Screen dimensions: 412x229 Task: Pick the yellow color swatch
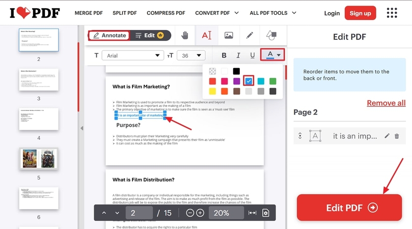pyautogui.click(x=212, y=91)
